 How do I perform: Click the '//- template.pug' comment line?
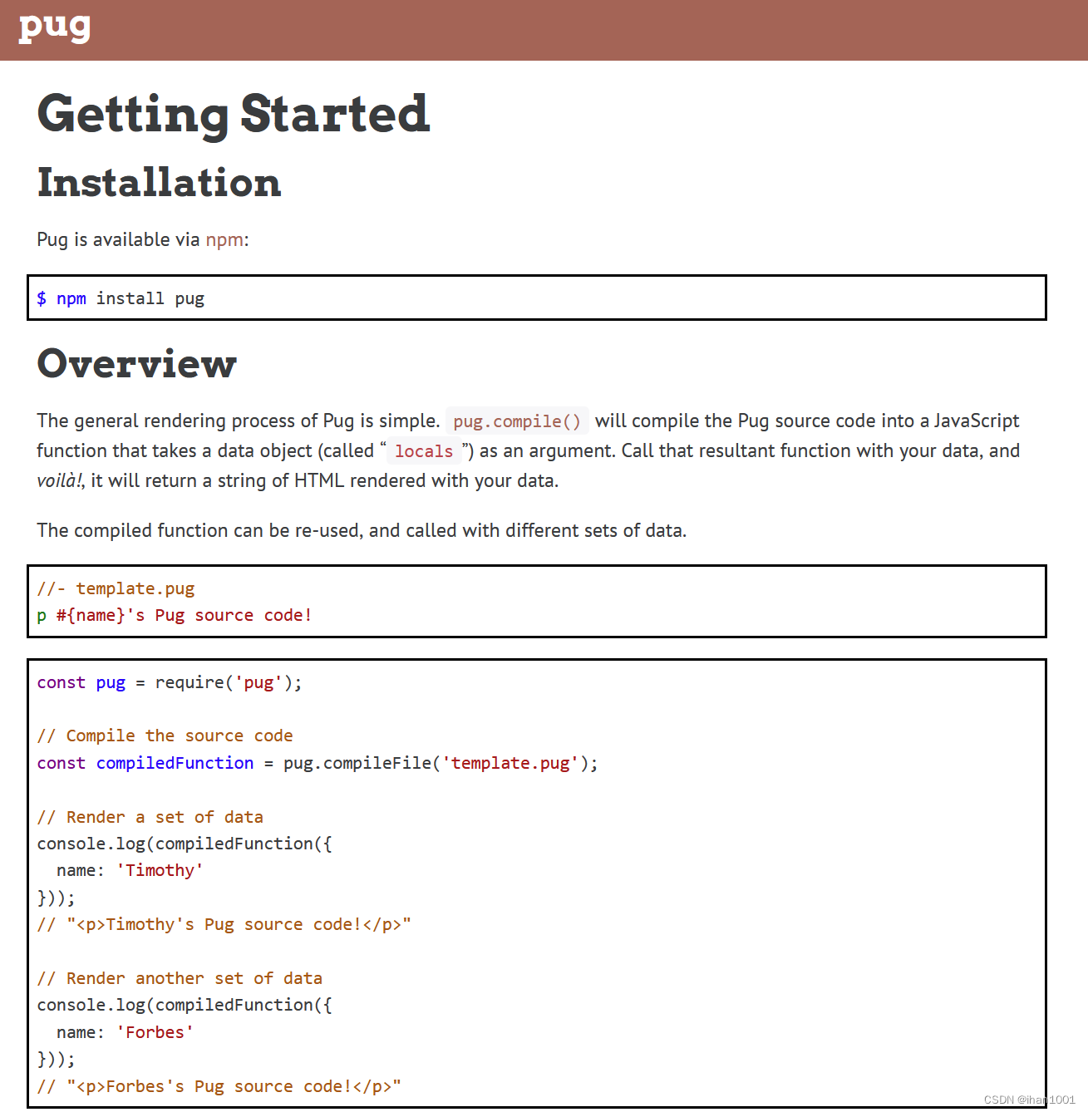(x=116, y=588)
